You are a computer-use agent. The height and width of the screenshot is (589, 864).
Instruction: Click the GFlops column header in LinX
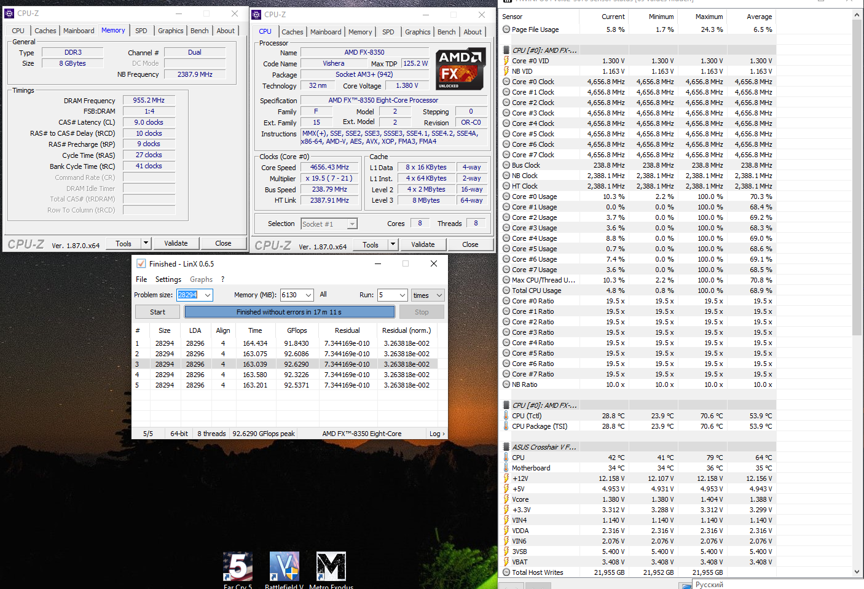click(x=297, y=330)
